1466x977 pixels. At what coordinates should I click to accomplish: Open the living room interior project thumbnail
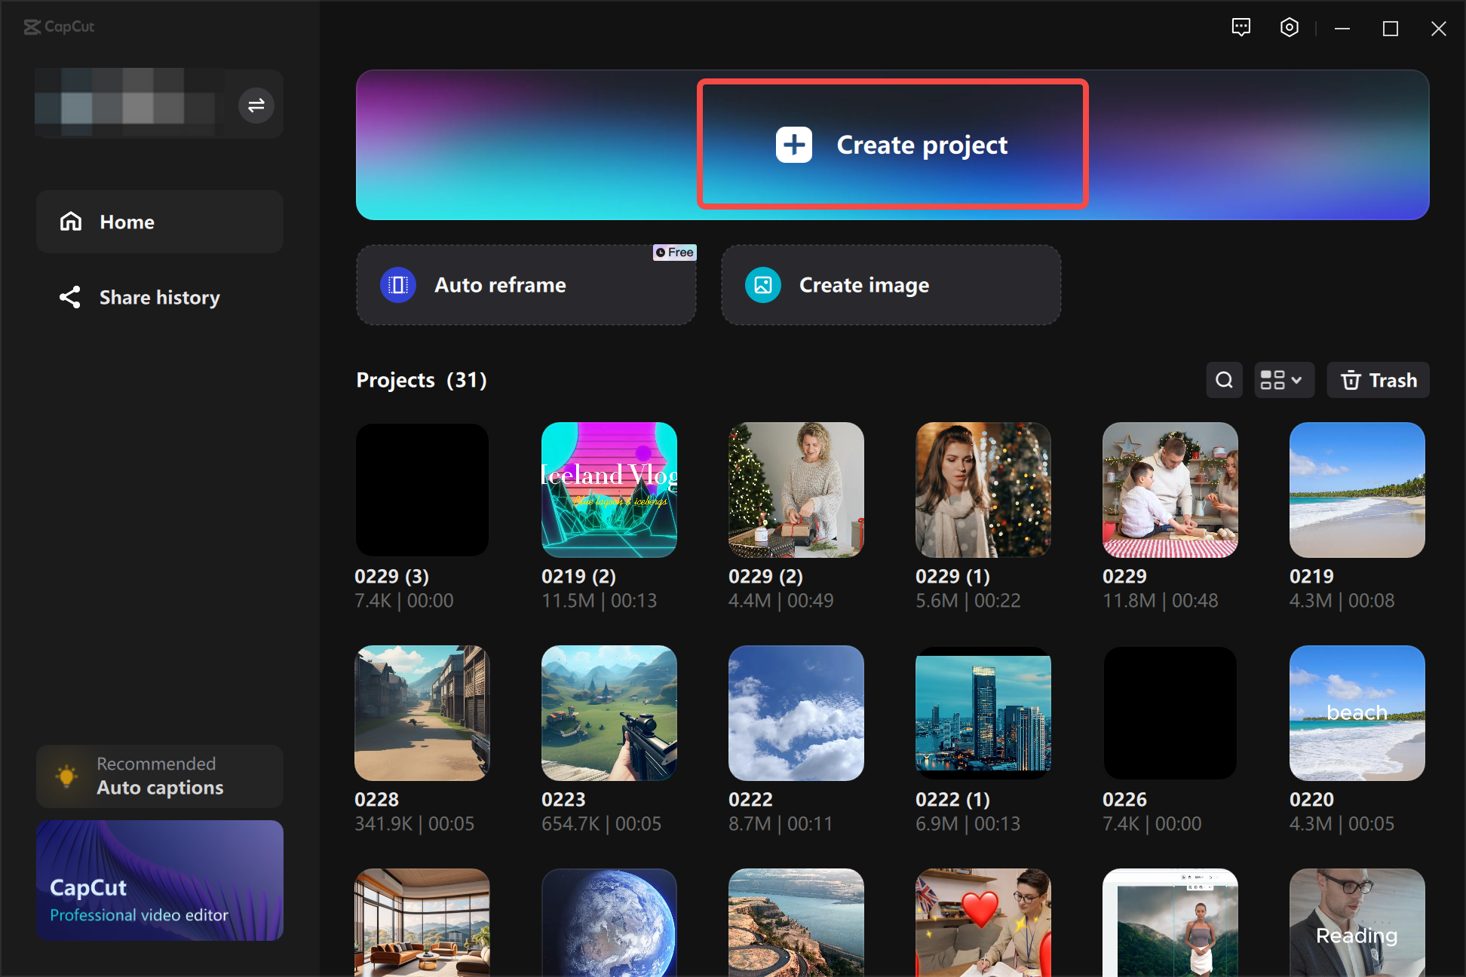pyautogui.click(x=422, y=923)
